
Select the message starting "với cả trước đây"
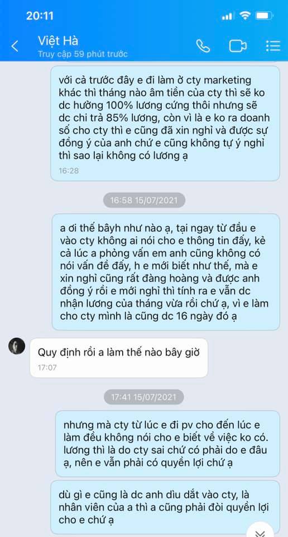click(165, 123)
